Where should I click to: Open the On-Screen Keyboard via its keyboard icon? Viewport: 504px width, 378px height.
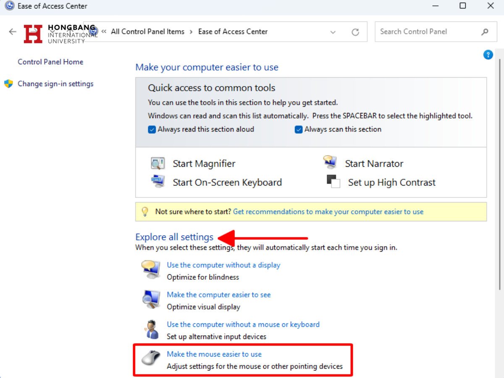pyautogui.click(x=157, y=181)
